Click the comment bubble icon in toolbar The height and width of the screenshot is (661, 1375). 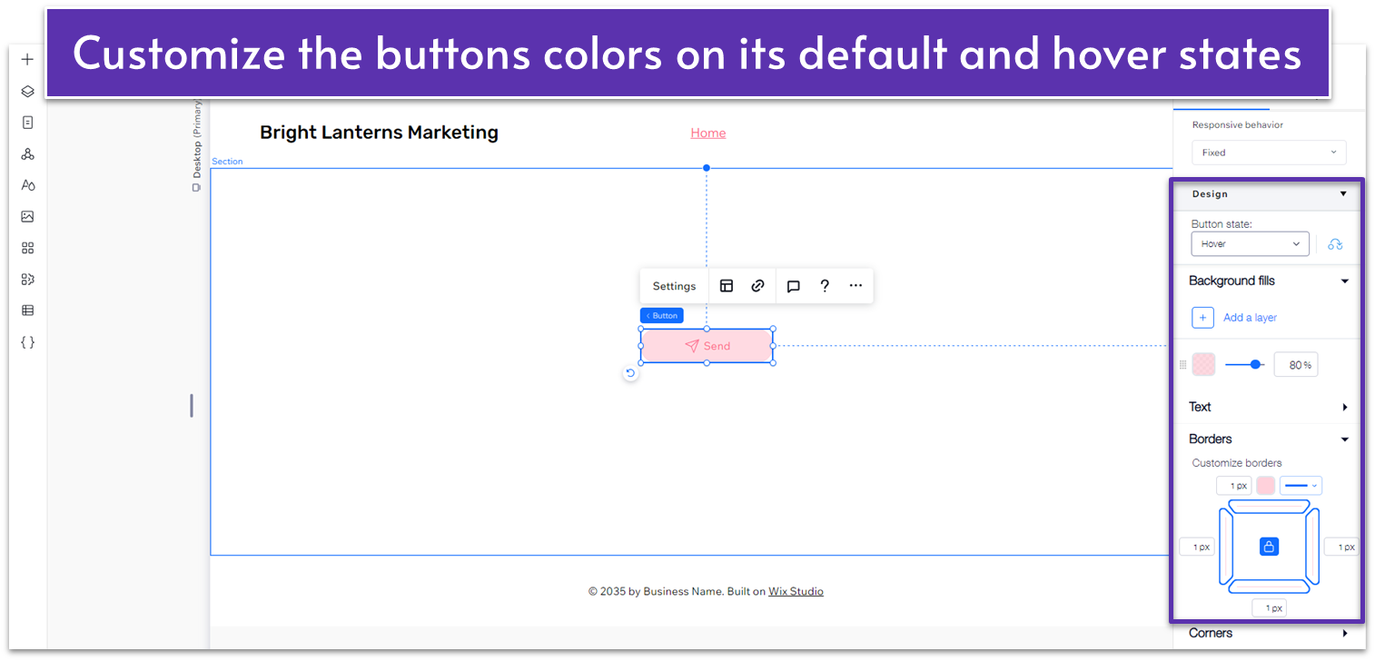tap(793, 286)
